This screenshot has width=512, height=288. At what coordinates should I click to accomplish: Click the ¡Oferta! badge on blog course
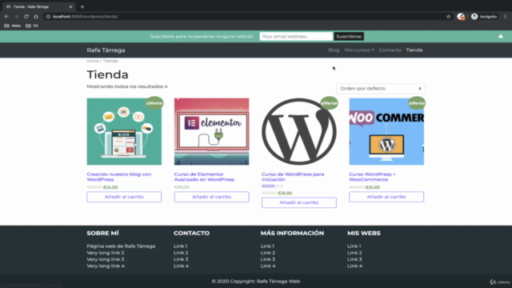[154, 103]
